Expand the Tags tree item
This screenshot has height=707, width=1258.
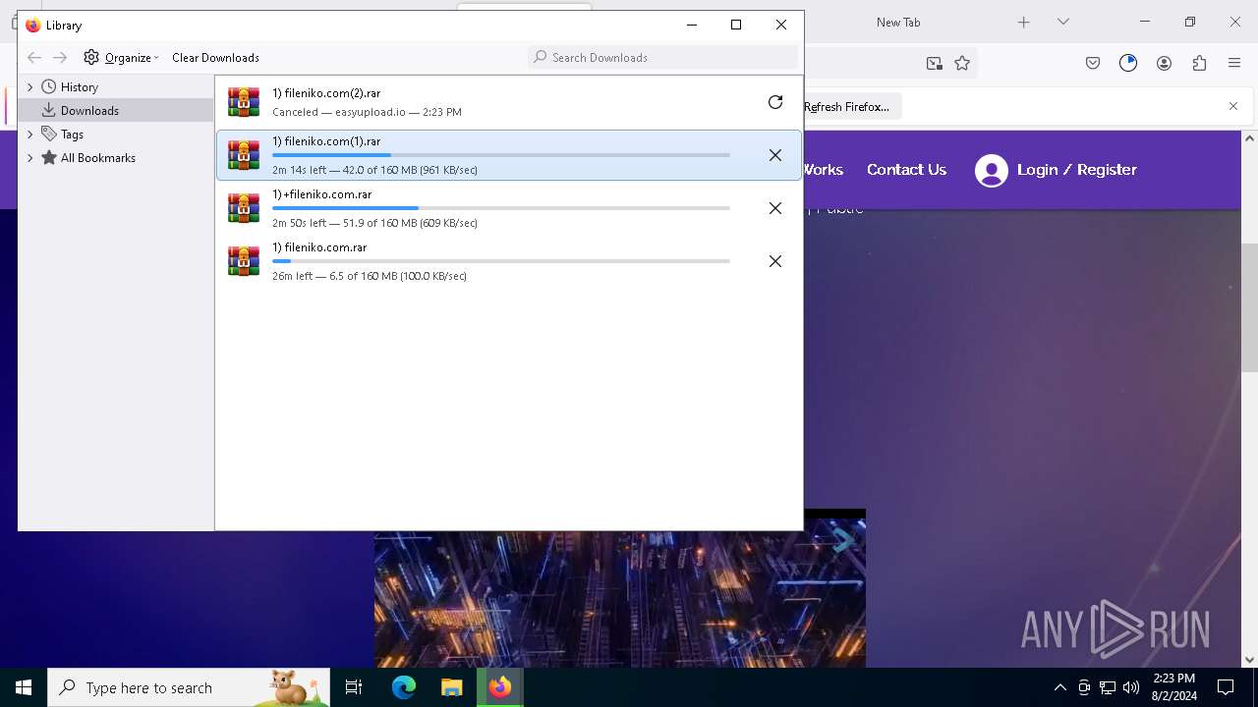pyautogui.click(x=29, y=135)
